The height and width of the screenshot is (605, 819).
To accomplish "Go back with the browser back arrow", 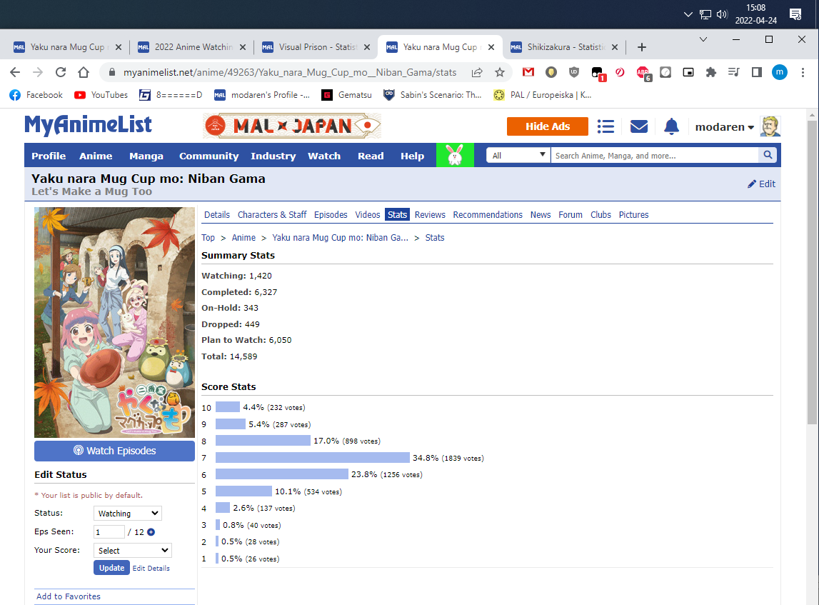I will [x=15, y=72].
